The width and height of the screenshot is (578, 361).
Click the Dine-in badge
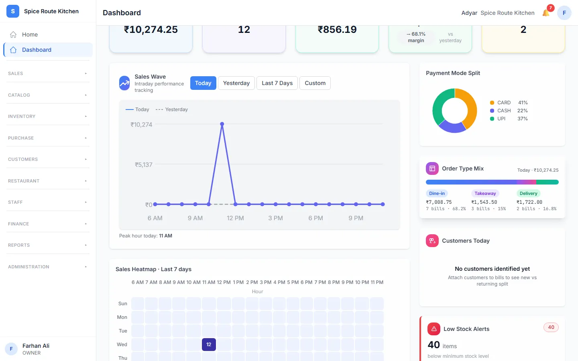coord(437,193)
